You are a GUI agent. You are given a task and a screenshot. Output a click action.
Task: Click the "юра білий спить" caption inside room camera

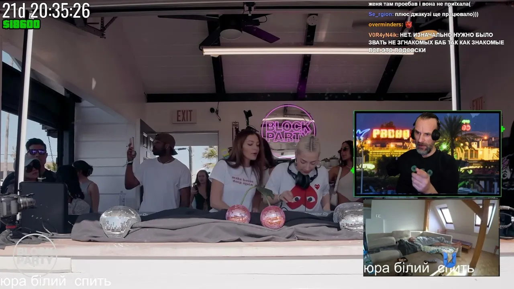tap(419, 269)
